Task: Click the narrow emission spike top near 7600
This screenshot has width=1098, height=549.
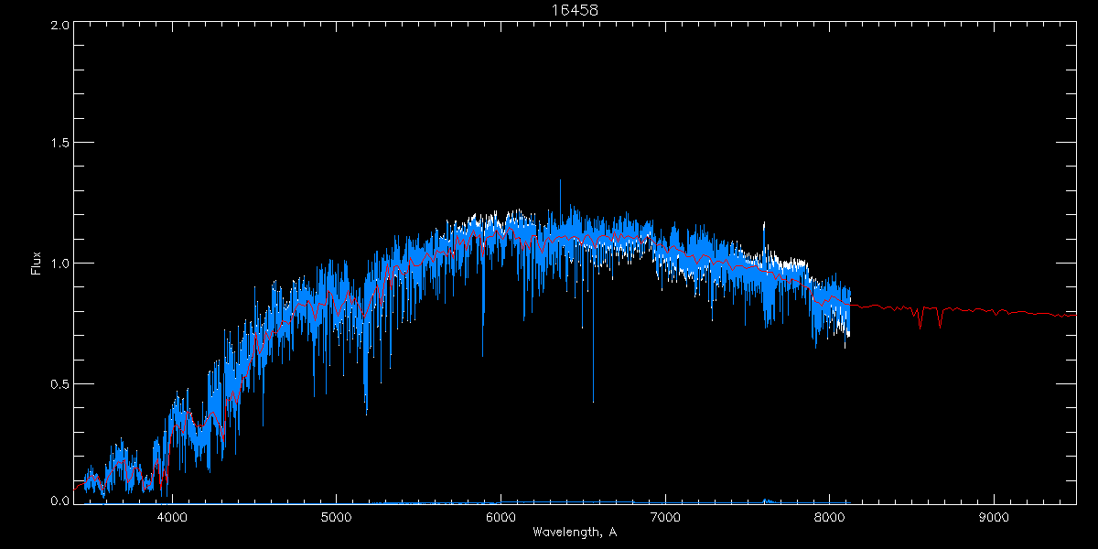Action: click(764, 222)
